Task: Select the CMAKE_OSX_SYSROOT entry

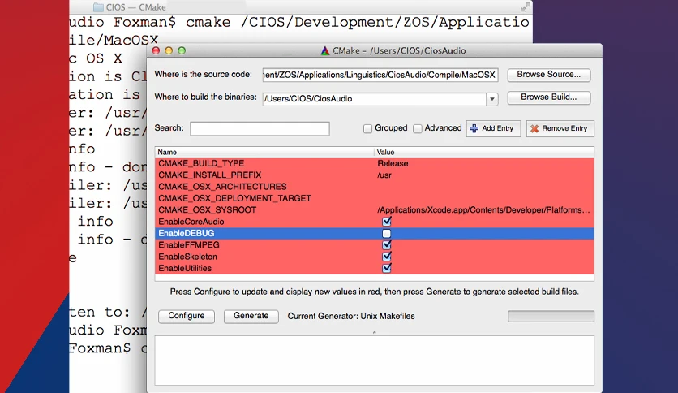Action: tap(207, 210)
